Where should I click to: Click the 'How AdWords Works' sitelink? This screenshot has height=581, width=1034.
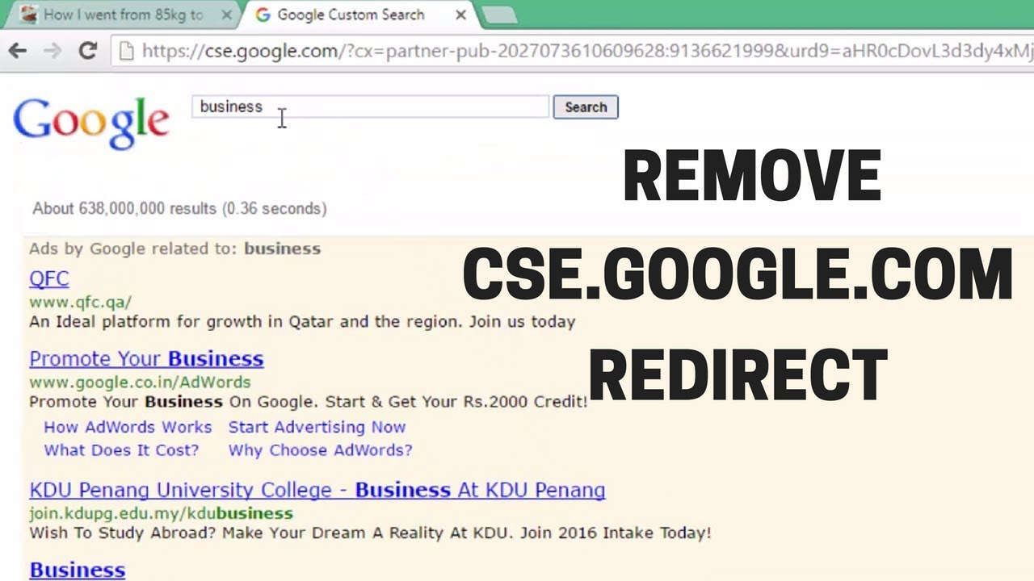click(x=128, y=427)
